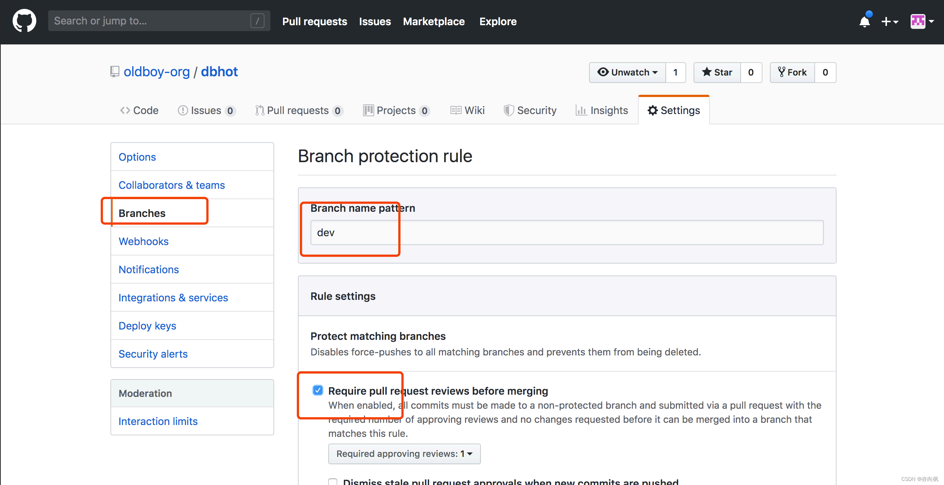
Task: Click the repository book icon
Action: [115, 72]
